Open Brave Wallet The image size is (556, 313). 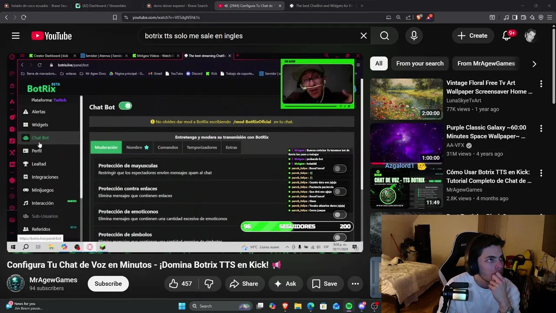(523, 17)
